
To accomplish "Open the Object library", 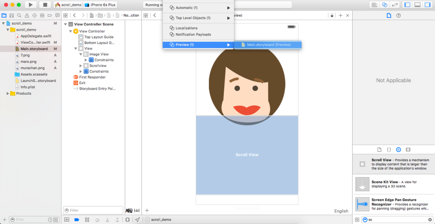I will pos(398,150).
